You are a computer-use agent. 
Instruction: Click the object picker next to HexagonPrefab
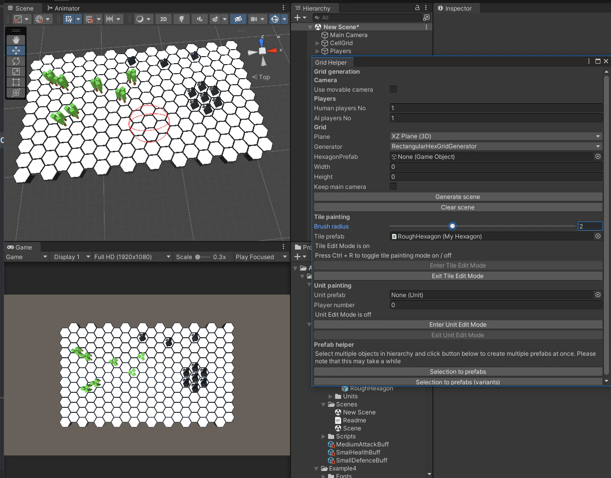coord(598,157)
